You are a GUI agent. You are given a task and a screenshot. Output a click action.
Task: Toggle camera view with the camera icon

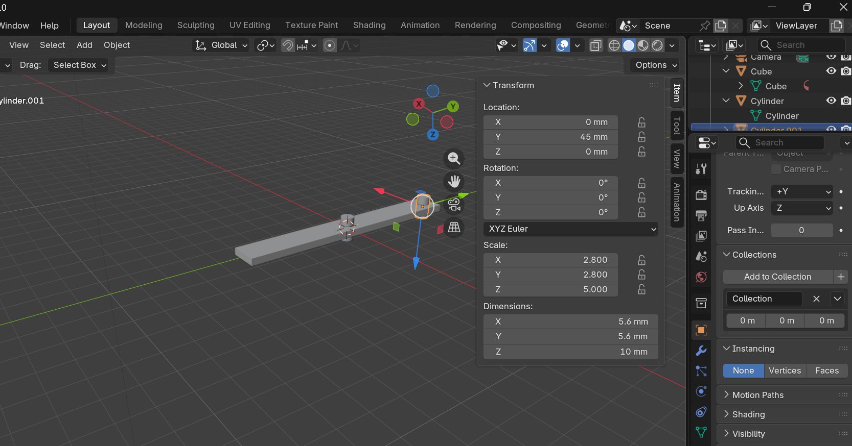(454, 205)
